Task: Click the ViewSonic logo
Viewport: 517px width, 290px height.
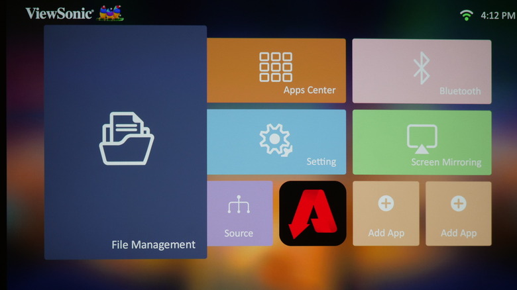Action: pos(74,13)
